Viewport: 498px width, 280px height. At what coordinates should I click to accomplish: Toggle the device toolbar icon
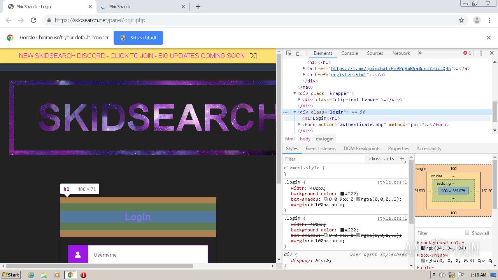[x=299, y=53]
